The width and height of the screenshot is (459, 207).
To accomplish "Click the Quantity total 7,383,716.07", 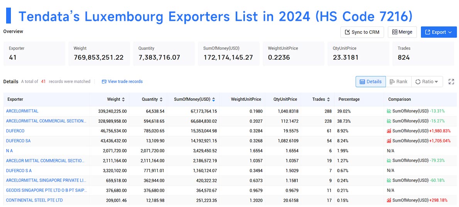I will tap(159, 57).
